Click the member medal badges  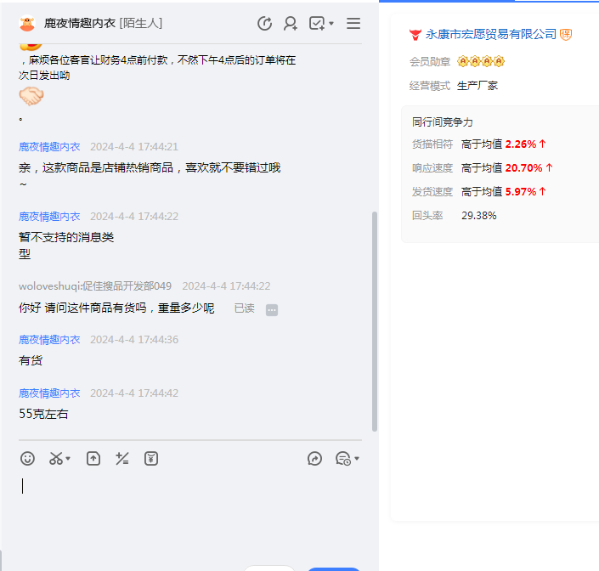tap(481, 61)
